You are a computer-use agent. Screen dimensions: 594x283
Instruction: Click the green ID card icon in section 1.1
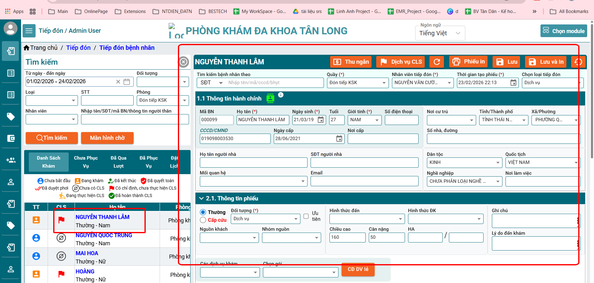(x=270, y=98)
